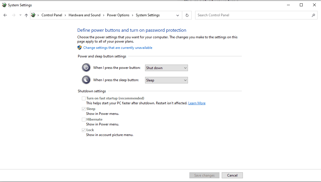
Task: Click the UAC shield icon
Action: point(80,48)
